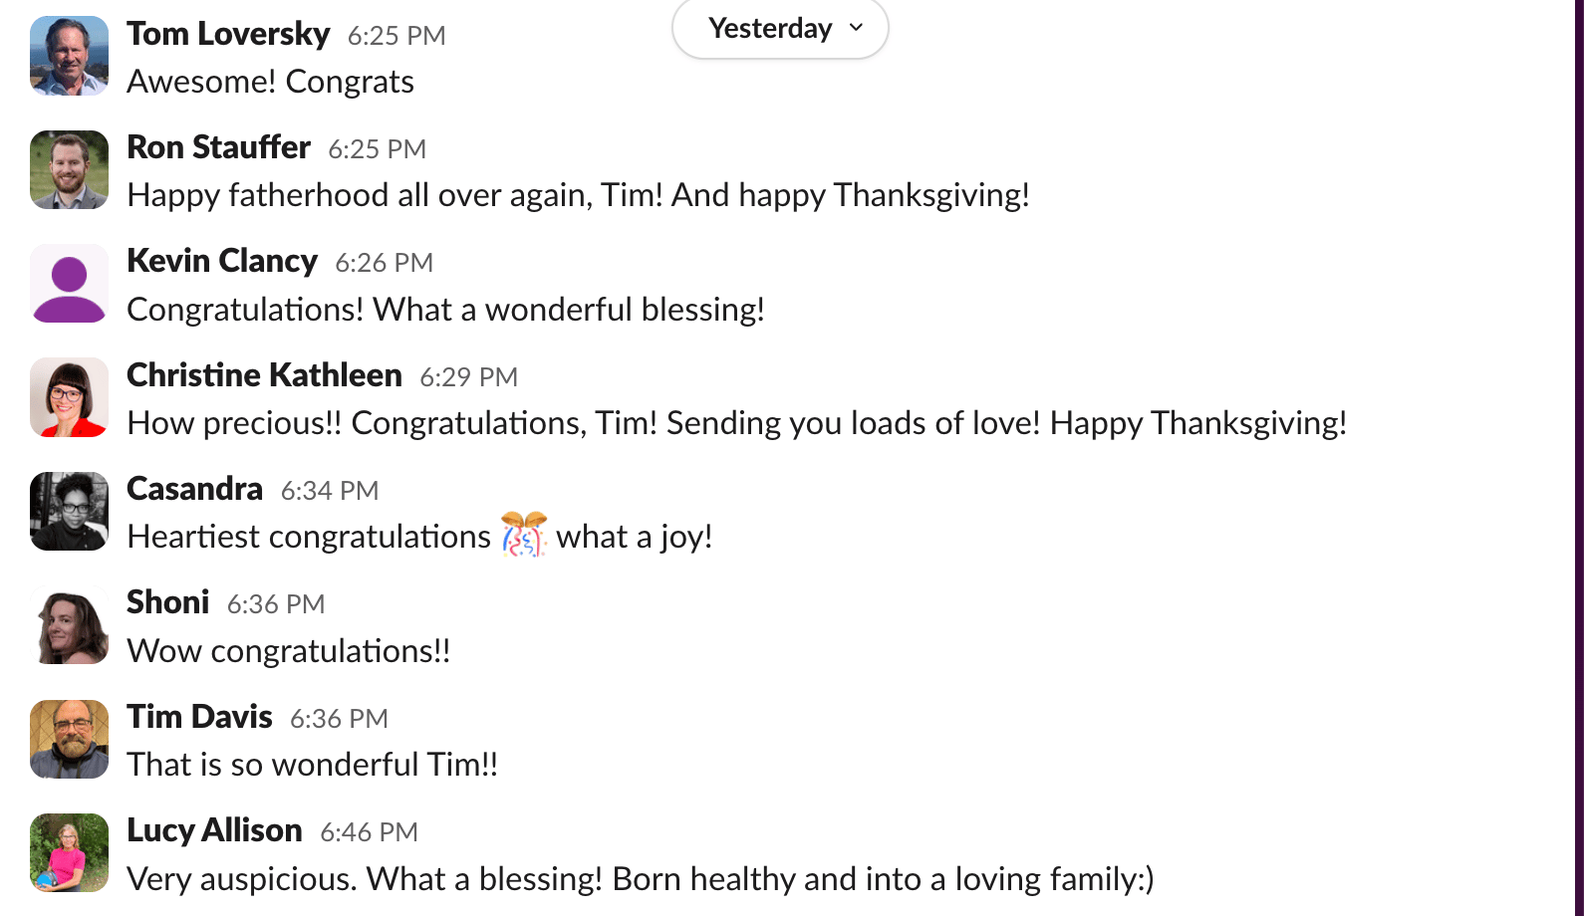Click Casandra's black-and-white avatar

click(69, 511)
